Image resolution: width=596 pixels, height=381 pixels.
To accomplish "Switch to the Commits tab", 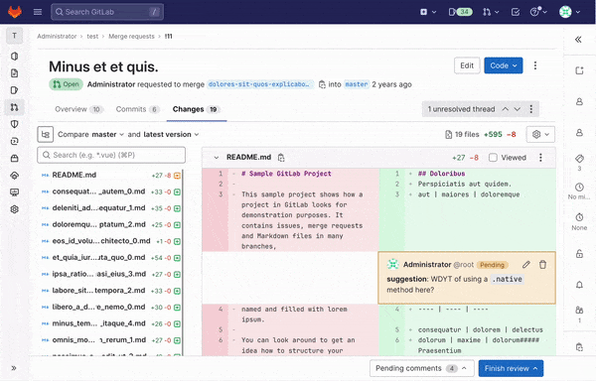I will pos(137,109).
